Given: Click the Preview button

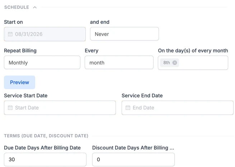Looking at the screenshot, I should [x=19, y=82].
